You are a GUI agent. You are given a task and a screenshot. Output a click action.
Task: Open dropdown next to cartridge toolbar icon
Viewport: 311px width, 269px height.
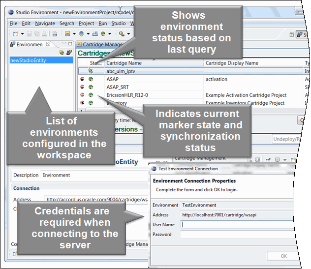click(74, 34)
